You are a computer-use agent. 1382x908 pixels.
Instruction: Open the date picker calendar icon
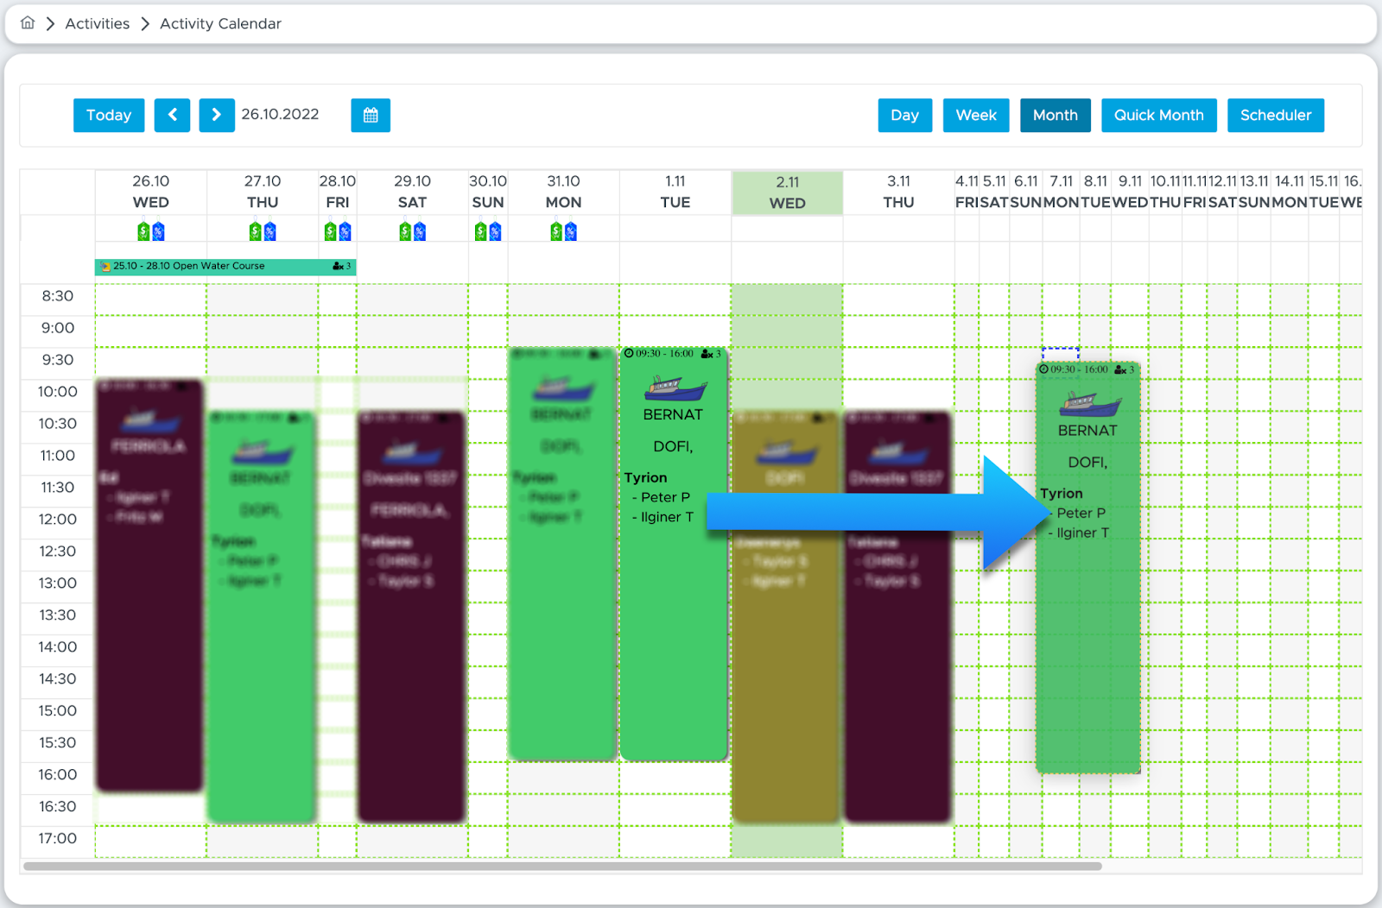tap(371, 115)
